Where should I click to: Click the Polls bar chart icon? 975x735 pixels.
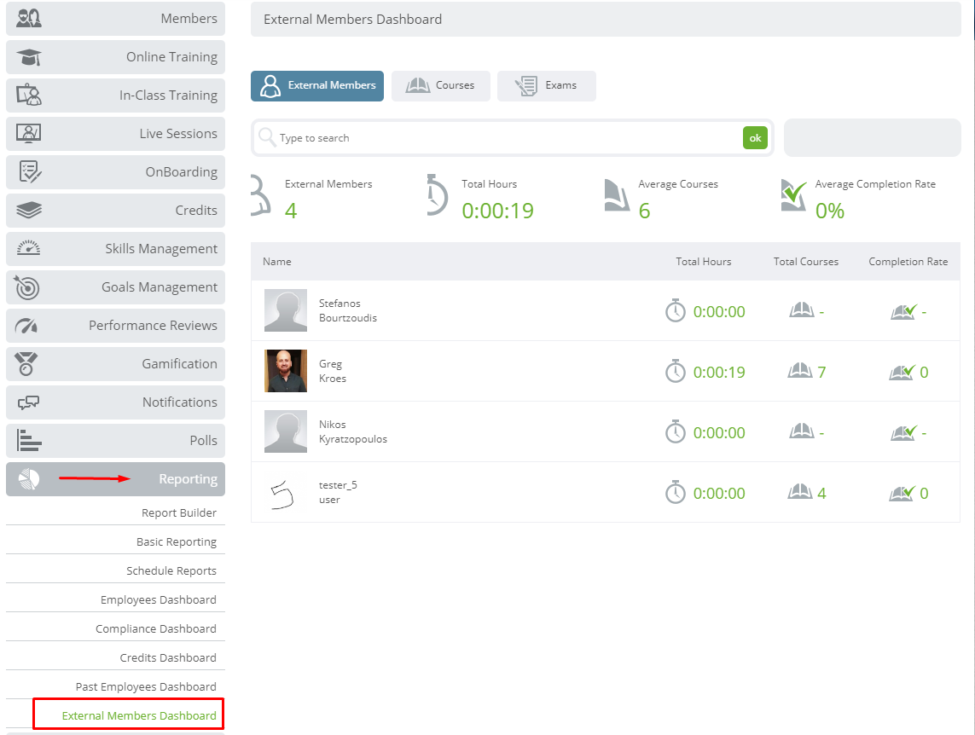29,441
